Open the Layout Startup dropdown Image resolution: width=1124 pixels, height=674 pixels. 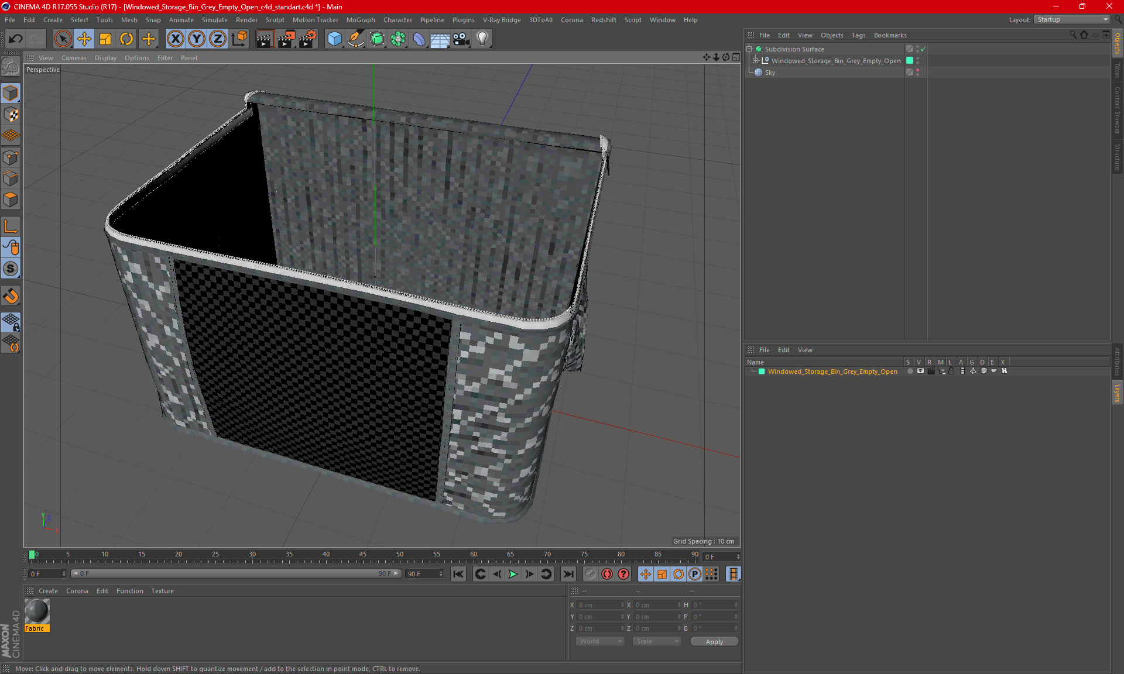[x=1072, y=19]
